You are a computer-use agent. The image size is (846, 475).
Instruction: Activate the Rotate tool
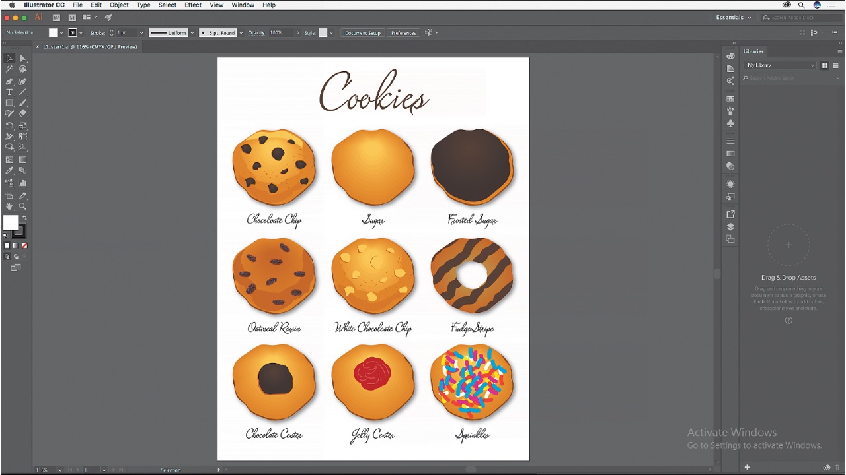[x=9, y=125]
